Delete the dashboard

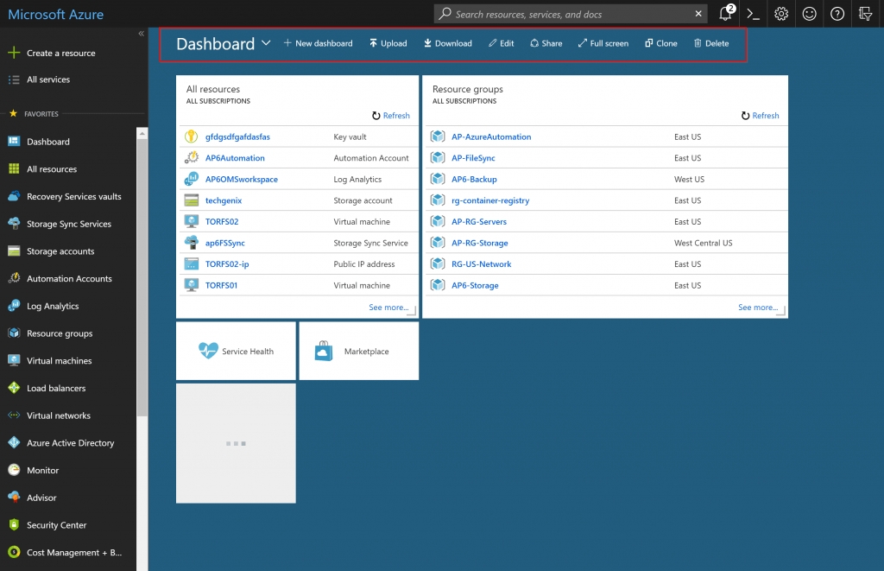point(711,43)
